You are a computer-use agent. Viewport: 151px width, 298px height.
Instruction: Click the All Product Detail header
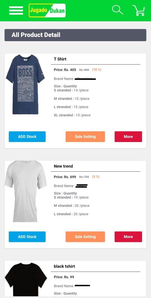point(75,35)
